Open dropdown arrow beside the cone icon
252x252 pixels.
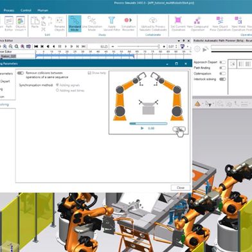pos(203,104)
